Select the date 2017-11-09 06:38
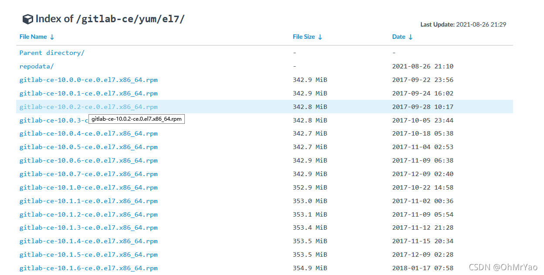The width and height of the screenshot is (544, 275). 423,160
